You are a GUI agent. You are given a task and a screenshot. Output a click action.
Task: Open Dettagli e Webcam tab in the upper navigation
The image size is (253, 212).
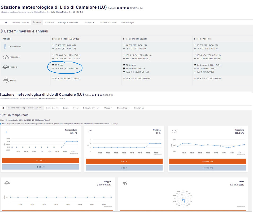click(68, 23)
